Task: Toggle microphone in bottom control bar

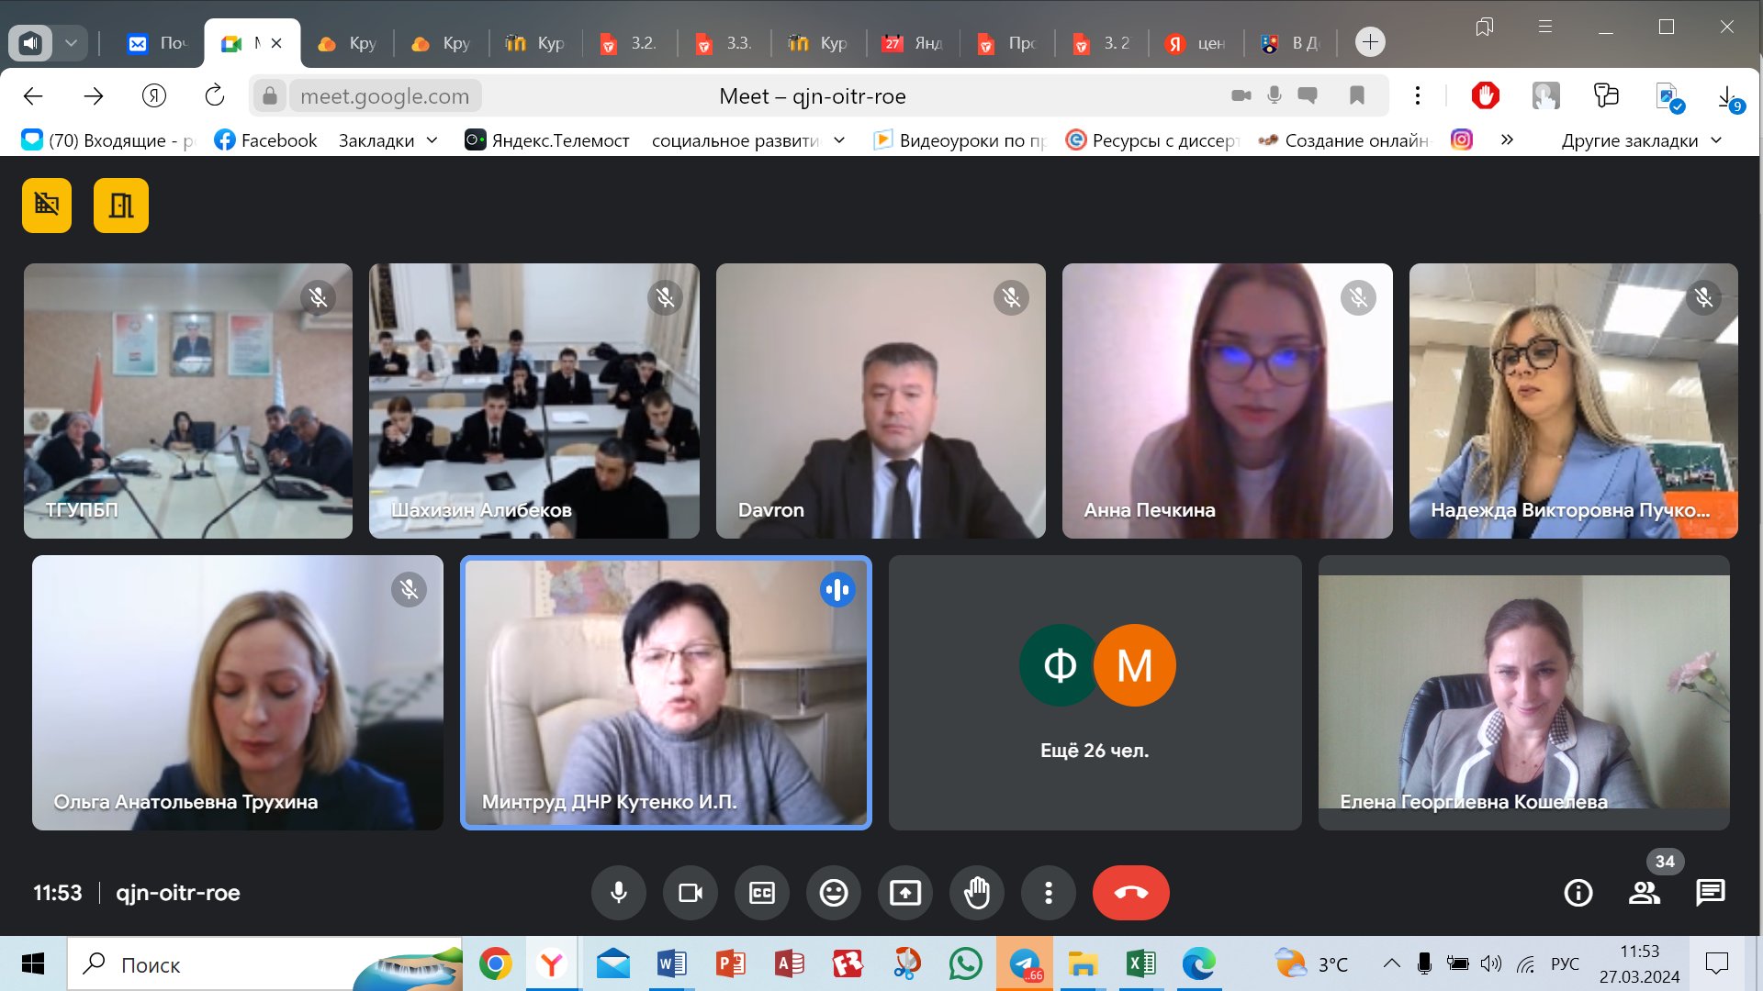Action: [x=618, y=893]
